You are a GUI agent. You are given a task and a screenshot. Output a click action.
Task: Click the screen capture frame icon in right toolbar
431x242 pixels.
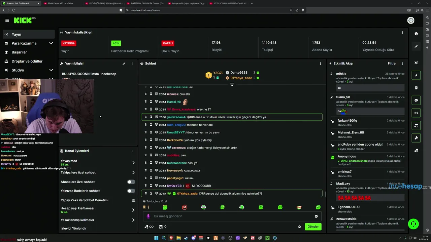416,63
